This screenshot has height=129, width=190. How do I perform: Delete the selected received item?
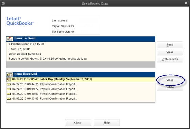(170, 87)
